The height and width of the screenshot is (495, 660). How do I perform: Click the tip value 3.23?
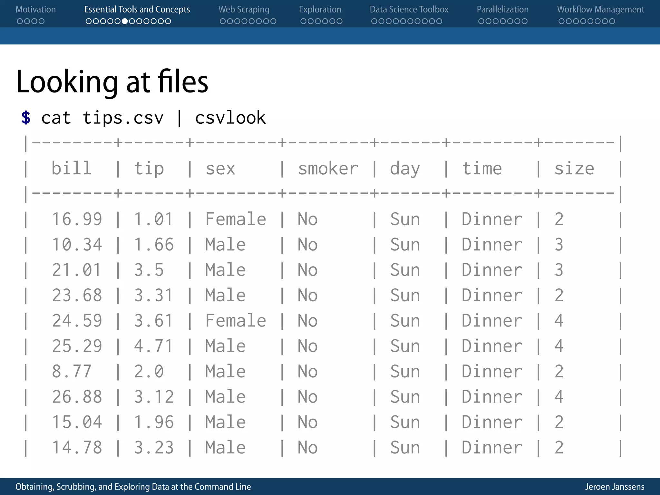point(154,447)
